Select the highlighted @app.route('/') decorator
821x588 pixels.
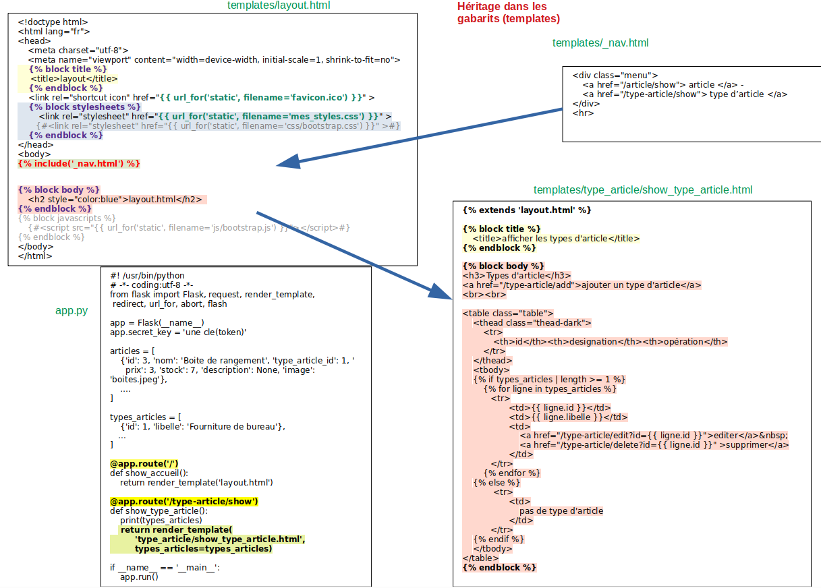[x=144, y=464]
